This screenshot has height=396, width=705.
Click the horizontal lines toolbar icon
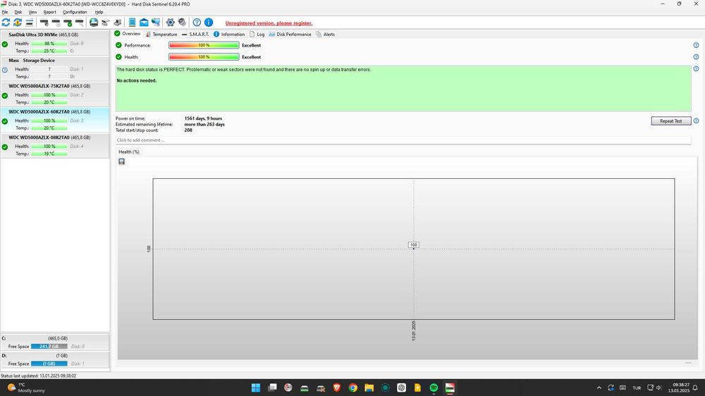point(29,22)
